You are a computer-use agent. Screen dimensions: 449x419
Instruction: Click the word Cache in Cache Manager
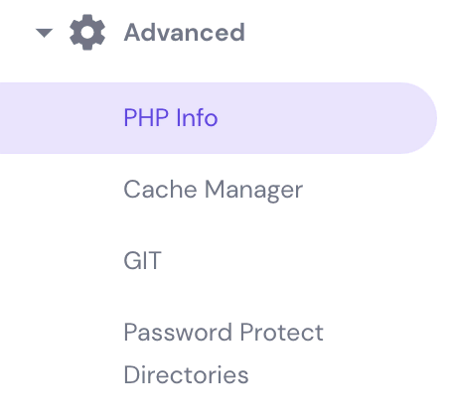(x=160, y=189)
